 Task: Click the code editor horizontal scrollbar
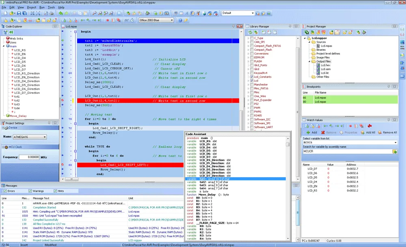[150, 179]
